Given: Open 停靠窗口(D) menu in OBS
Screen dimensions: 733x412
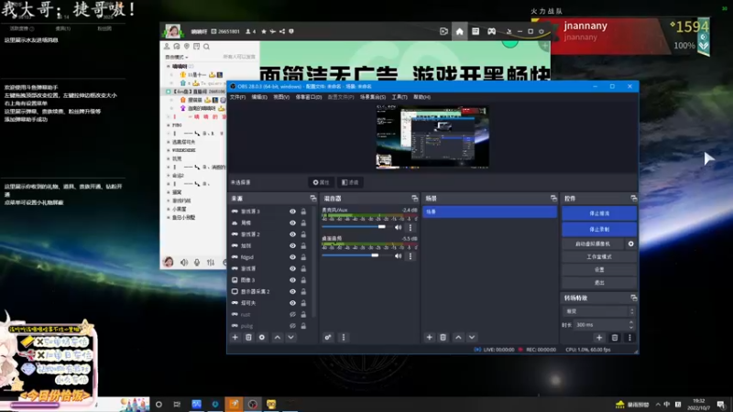Looking at the screenshot, I should pos(309,97).
